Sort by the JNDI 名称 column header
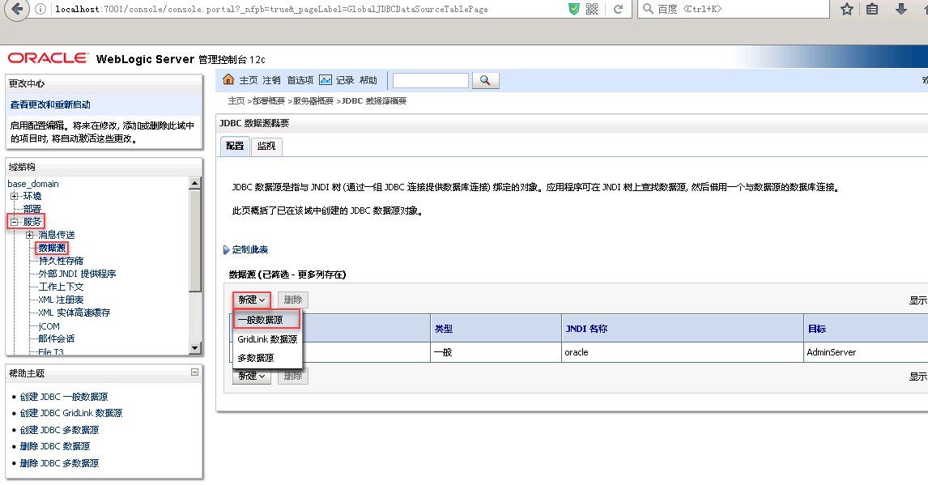Image resolution: width=928 pixels, height=485 pixels. point(586,329)
